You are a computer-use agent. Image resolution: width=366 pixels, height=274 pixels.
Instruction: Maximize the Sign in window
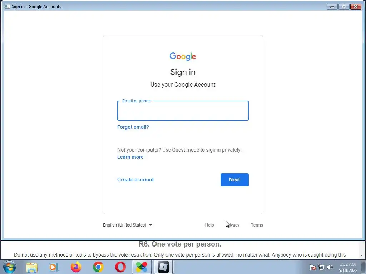344,6
